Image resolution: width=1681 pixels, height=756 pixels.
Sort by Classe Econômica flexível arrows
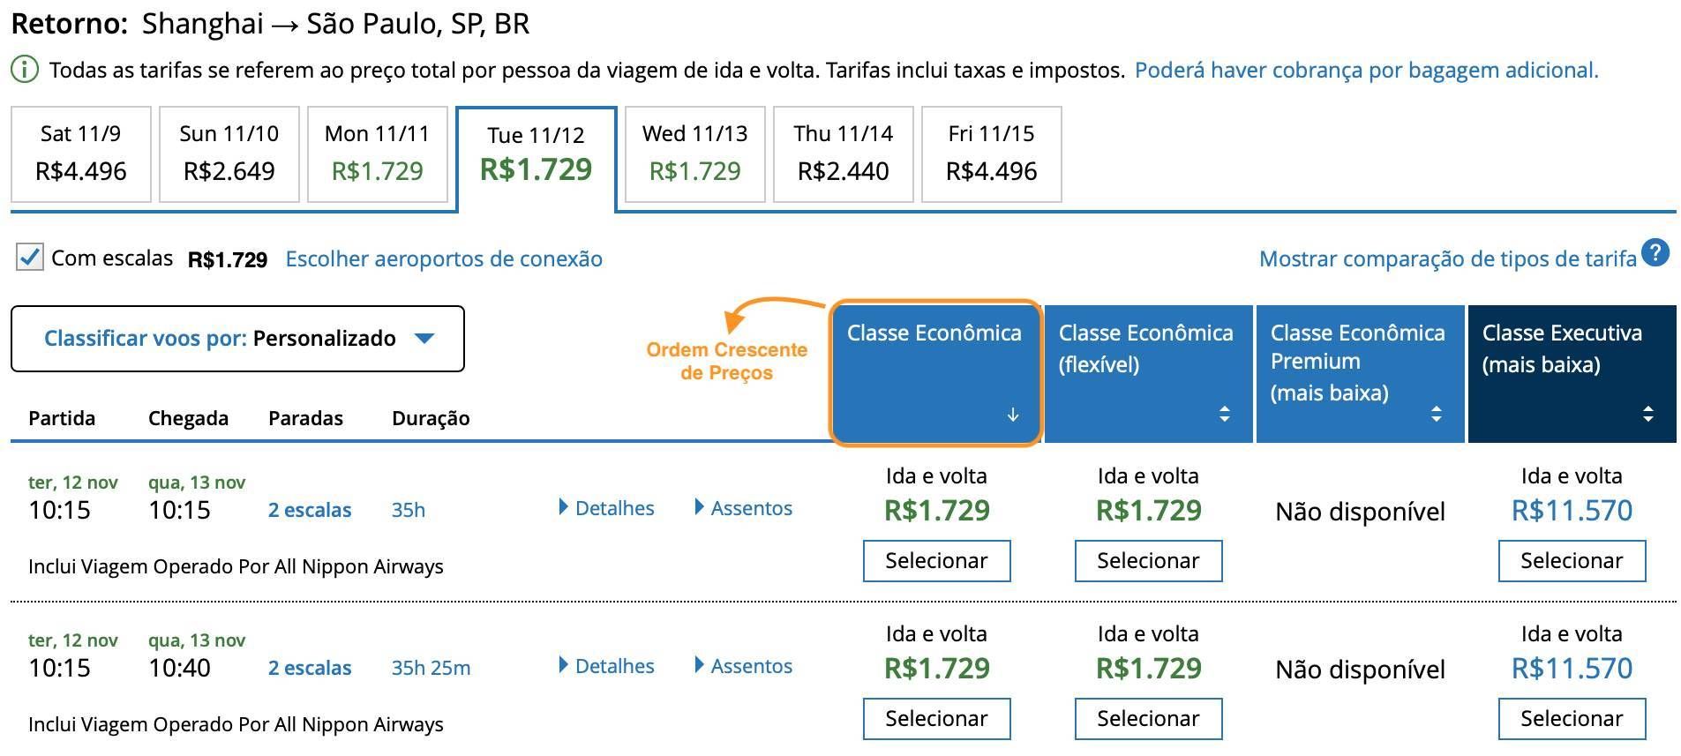pyautogui.click(x=1224, y=414)
